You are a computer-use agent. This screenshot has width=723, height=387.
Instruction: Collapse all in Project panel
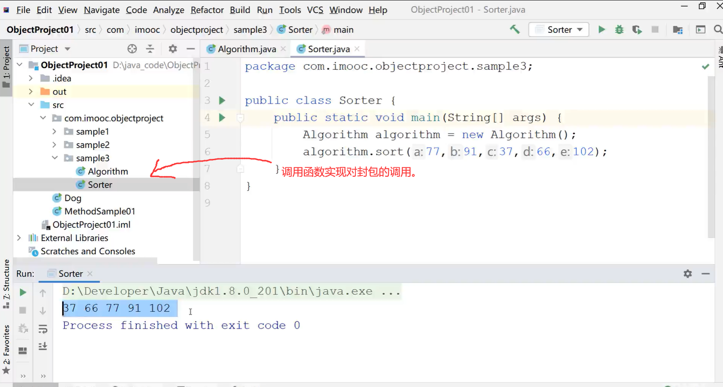[150, 49]
